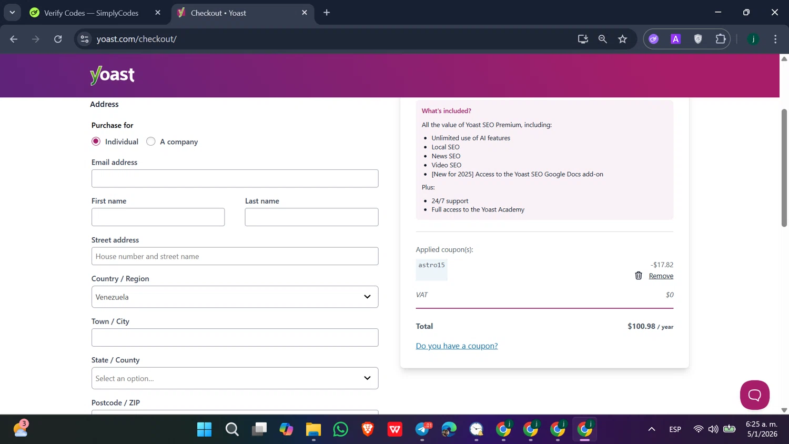789x444 pixels.
Task: View site information icon in address bar
Action: (85, 39)
